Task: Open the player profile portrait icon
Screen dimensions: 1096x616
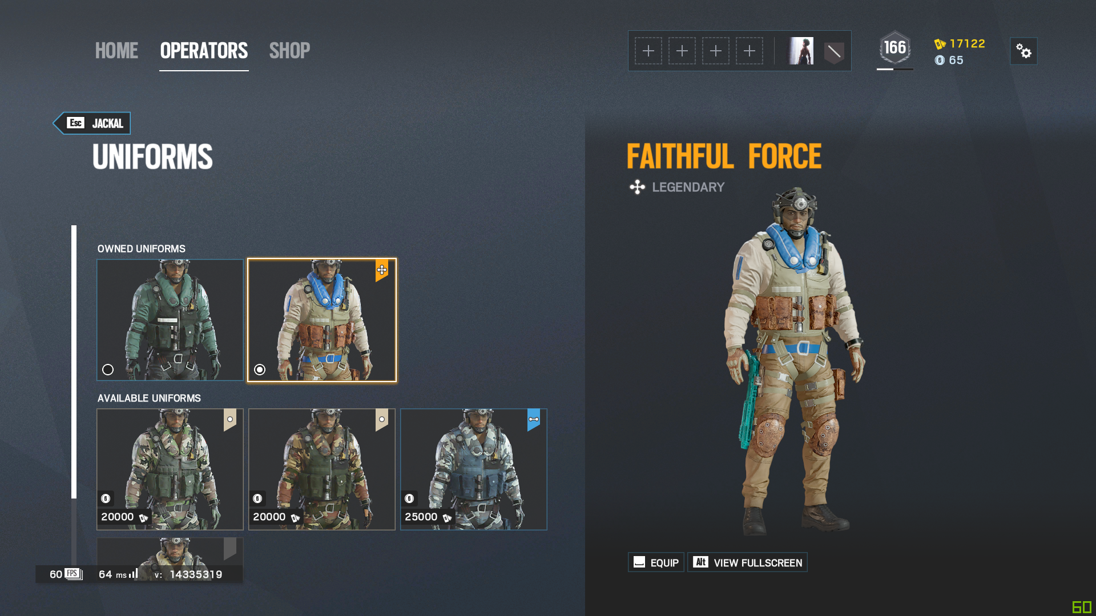Action: pos(801,51)
